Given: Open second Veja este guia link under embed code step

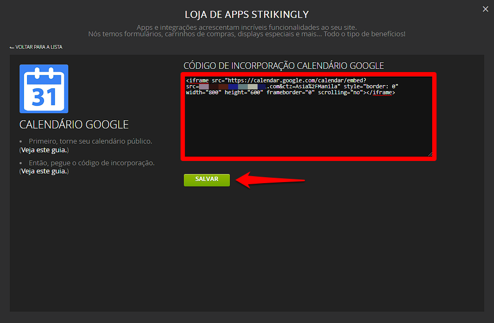Looking at the screenshot, I should 44,171.
